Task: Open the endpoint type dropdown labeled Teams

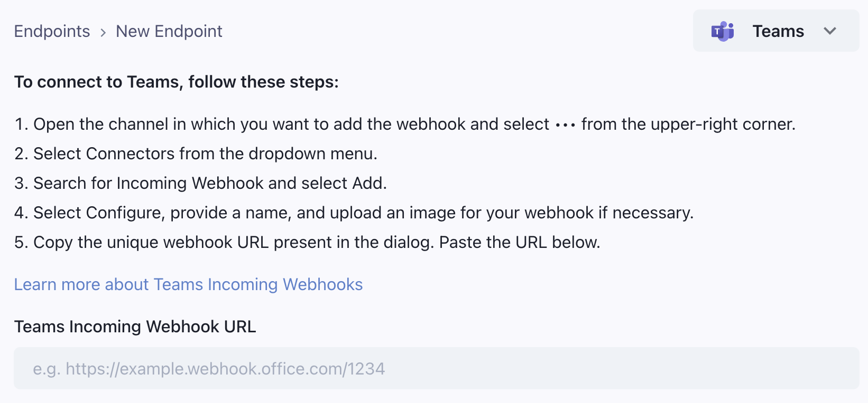Action: pyautogui.click(x=775, y=31)
